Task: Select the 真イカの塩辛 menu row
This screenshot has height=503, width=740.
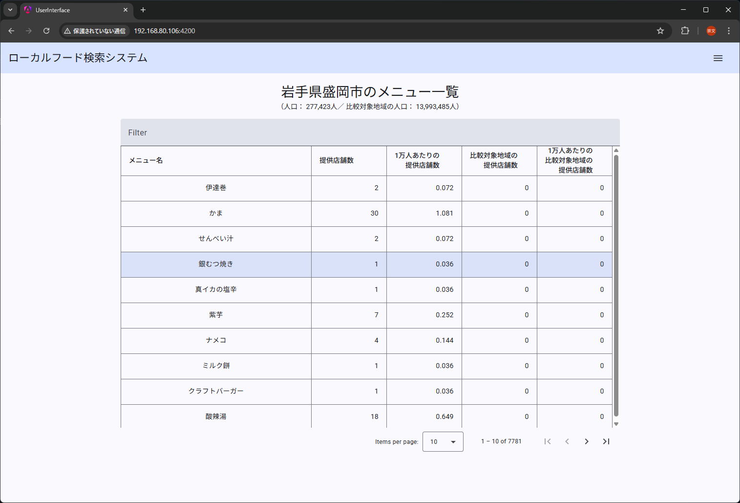Action: (366, 290)
